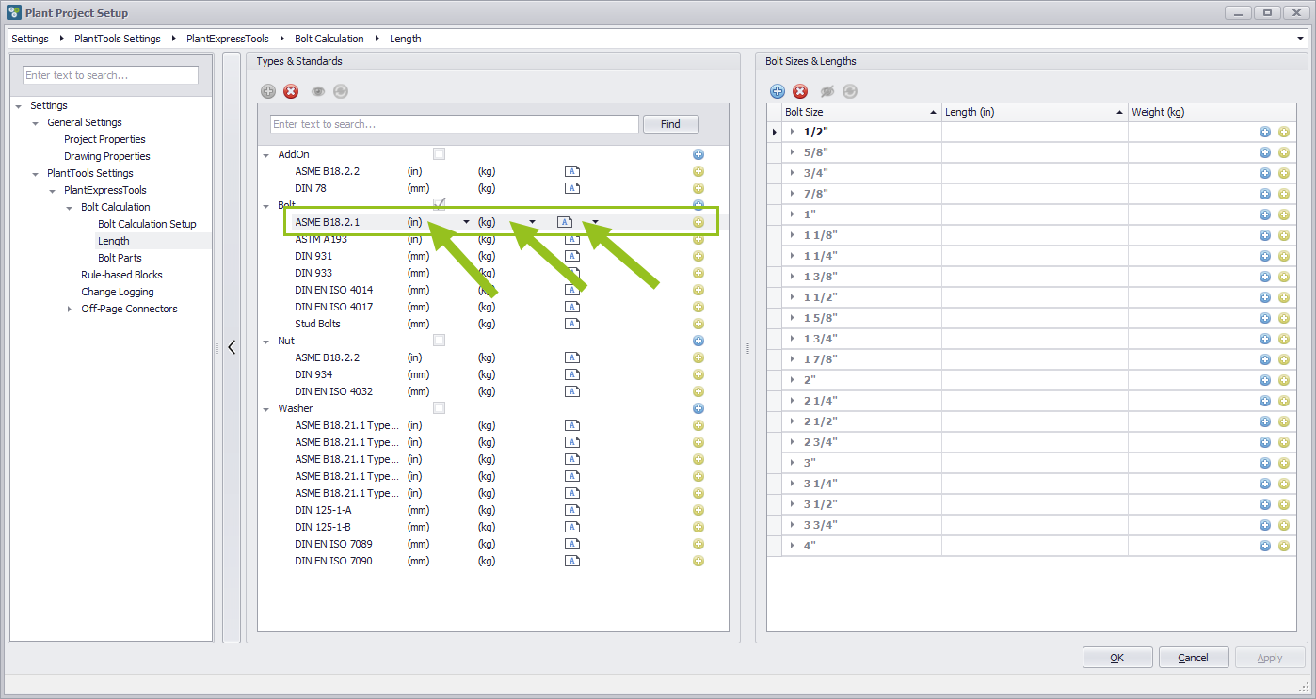Collapse the Nut group in Types list

[266, 341]
